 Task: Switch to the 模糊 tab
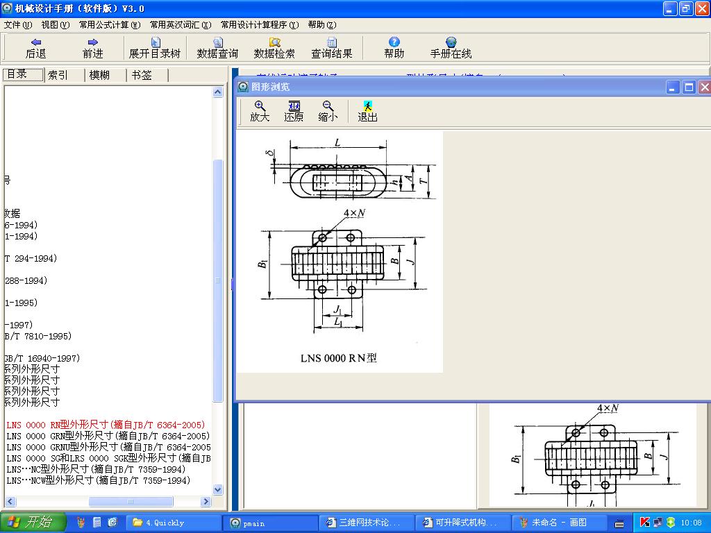point(106,75)
